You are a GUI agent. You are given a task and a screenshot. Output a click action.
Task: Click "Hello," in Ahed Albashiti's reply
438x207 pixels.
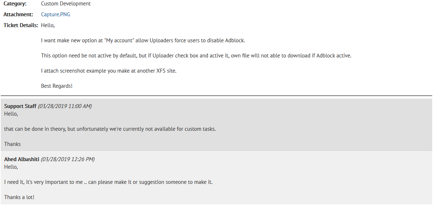pos(11,167)
